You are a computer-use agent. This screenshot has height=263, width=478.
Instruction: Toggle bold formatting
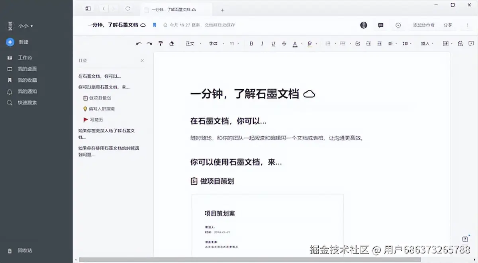coord(251,43)
